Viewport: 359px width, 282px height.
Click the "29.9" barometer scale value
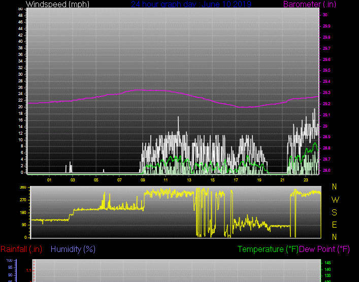(x=327, y=26)
